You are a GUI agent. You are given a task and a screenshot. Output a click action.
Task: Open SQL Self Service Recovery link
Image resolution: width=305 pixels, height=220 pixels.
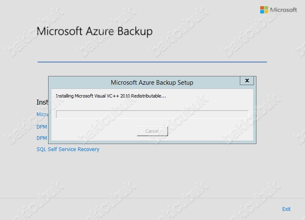(x=68, y=149)
